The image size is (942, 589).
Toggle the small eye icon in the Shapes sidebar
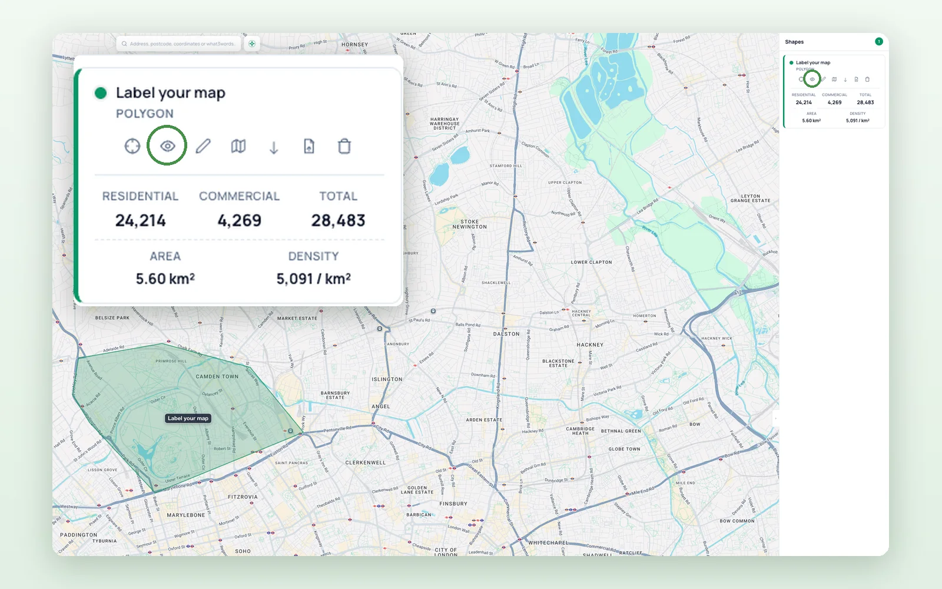tap(812, 79)
